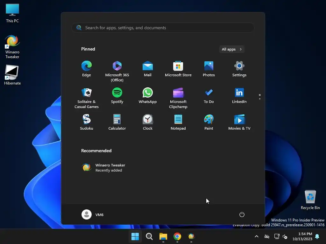Open WhatsApp
Image resolution: width=326 pixels, height=244 pixels.
click(x=148, y=96)
